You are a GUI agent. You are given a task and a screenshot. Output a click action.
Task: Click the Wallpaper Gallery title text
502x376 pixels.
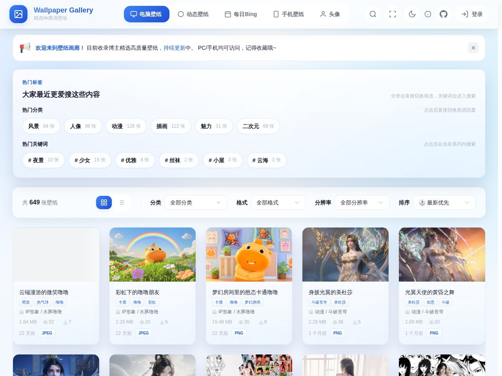pyautogui.click(x=64, y=10)
